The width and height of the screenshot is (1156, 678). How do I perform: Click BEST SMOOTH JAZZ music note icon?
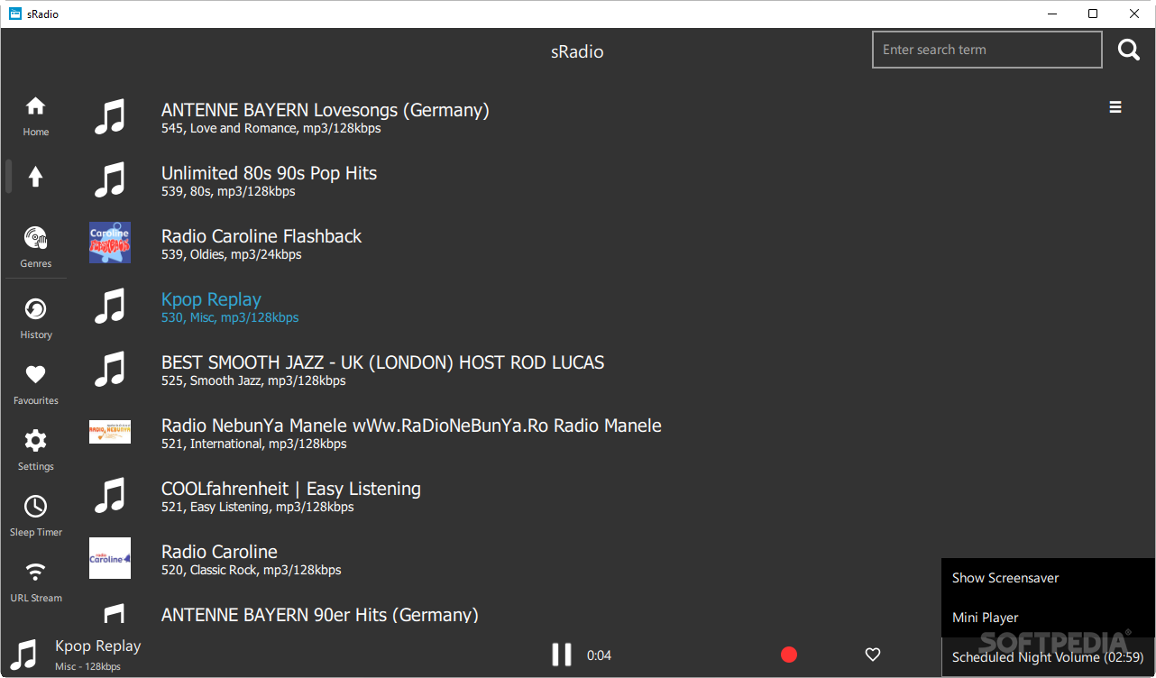point(110,369)
